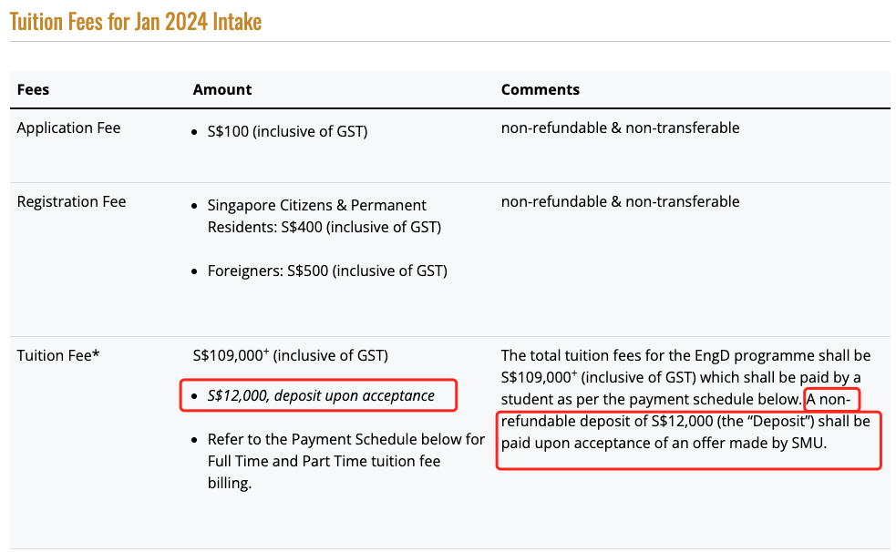
Task: Click the small highlighted 'A non-' text box
Action: tap(832, 399)
